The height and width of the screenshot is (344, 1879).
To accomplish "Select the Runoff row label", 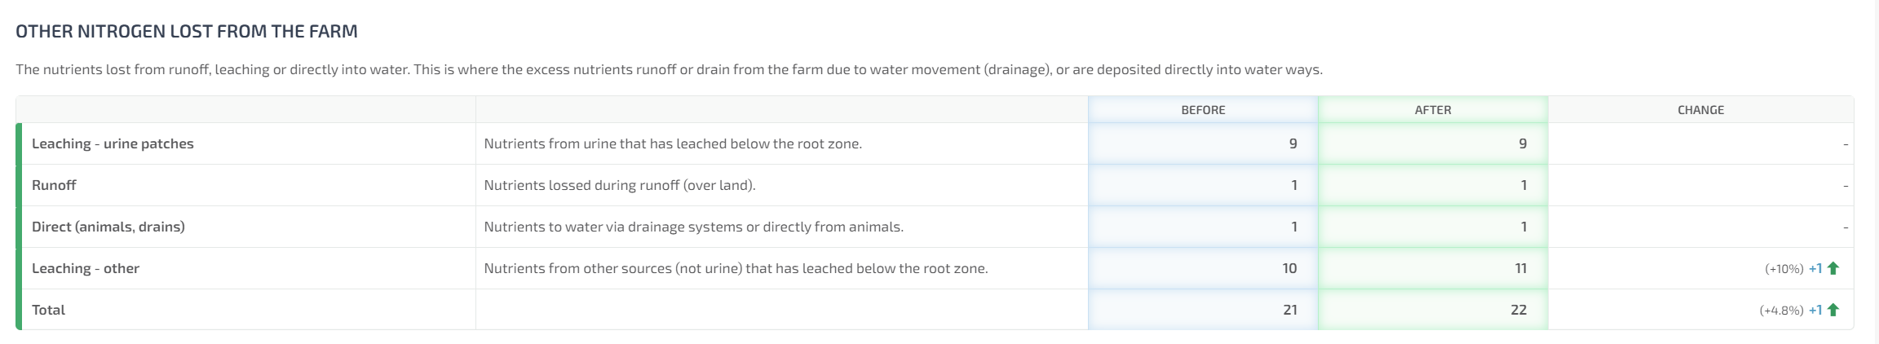I will click(54, 185).
